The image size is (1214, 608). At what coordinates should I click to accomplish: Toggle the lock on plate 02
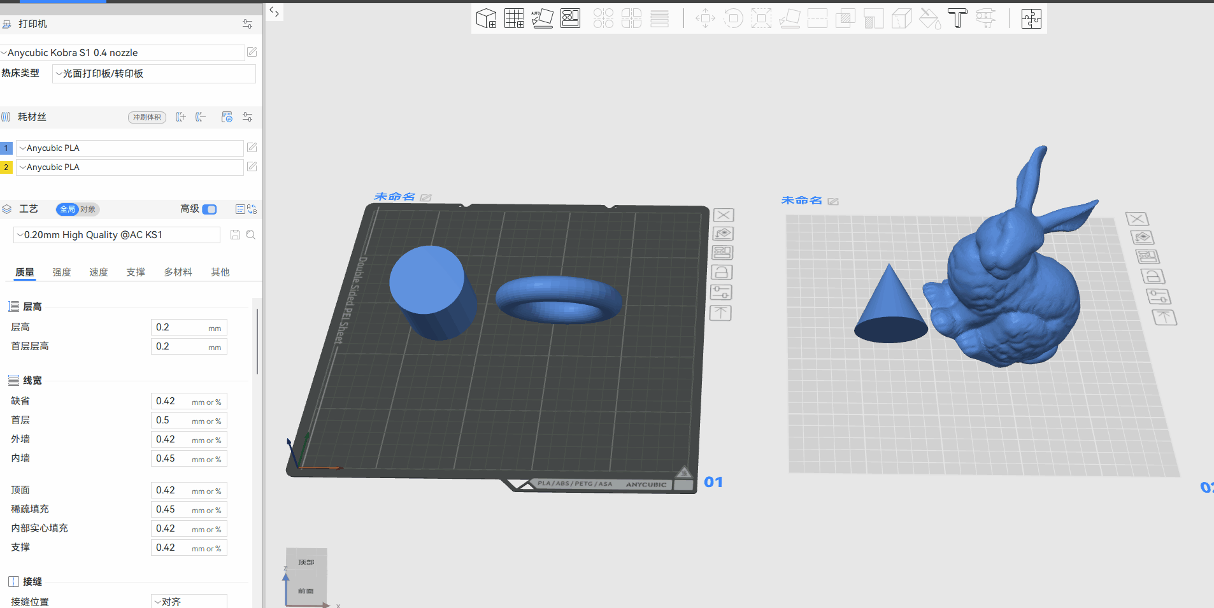tap(1153, 276)
